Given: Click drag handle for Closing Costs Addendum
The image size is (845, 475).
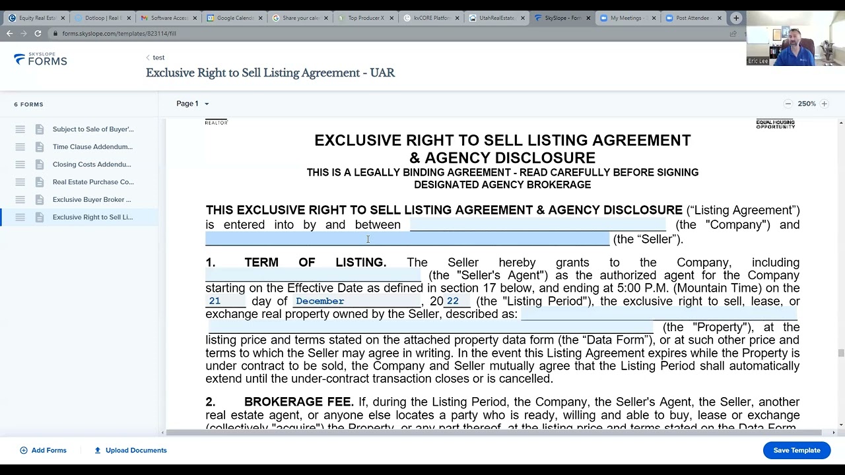Looking at the screenshot, I should click(x=20, y=164).
